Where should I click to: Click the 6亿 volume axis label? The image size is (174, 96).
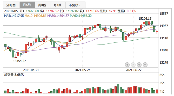(162, 75)
